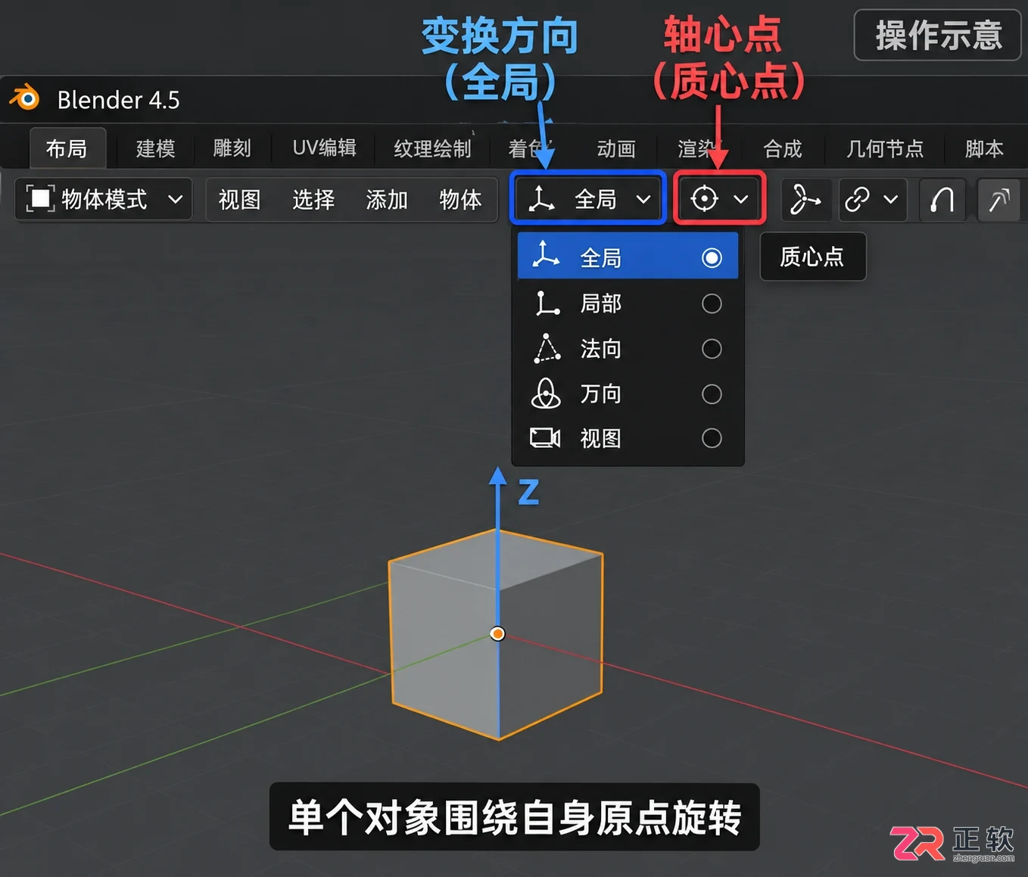
Task: Expand the dropdown arrow beside link icon
Action: coord(891,200)
